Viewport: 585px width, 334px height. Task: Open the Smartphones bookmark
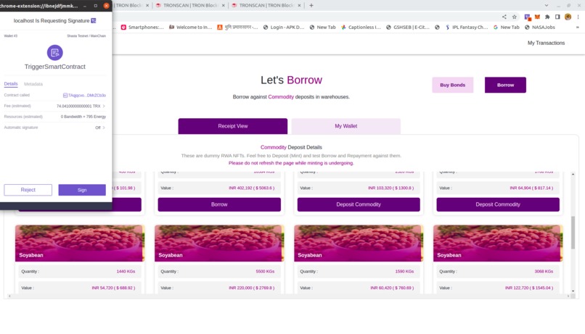coord(142,28)
